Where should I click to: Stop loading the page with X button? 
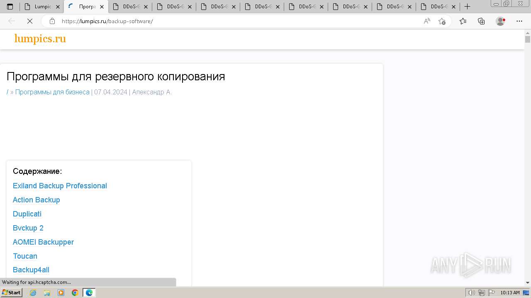[30, 21]
